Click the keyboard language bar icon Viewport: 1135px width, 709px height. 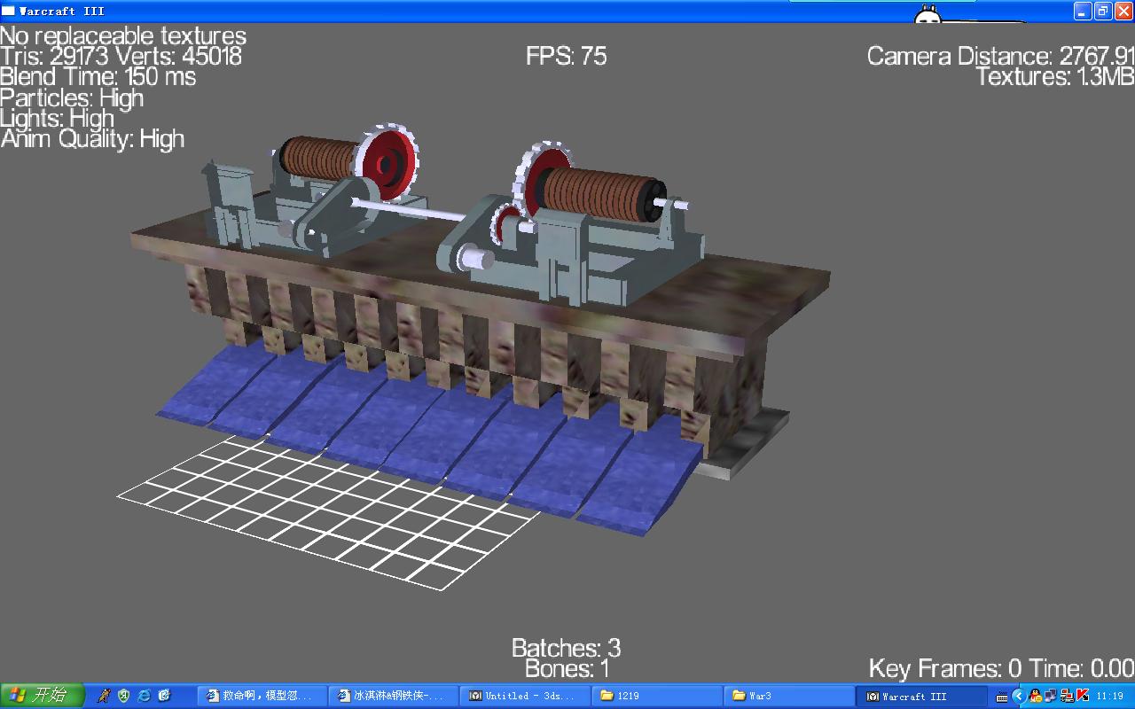click(x=1002, y=697)
